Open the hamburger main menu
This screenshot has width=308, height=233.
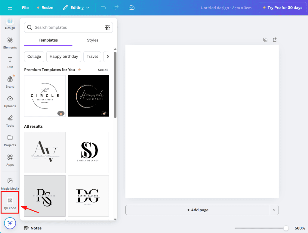10,8
